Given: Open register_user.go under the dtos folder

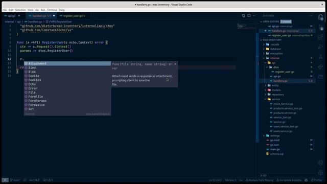Looking at the screenshot, I should tap(285, 72).
